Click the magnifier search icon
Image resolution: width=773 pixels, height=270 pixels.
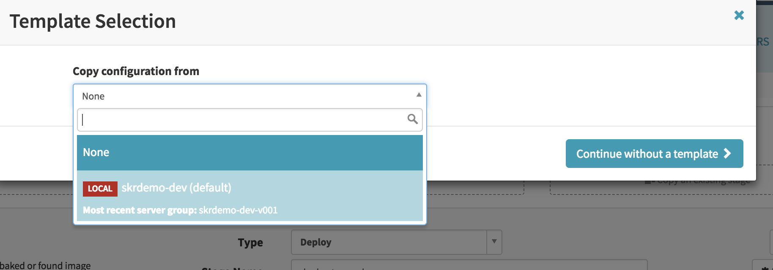coord(412,119)
